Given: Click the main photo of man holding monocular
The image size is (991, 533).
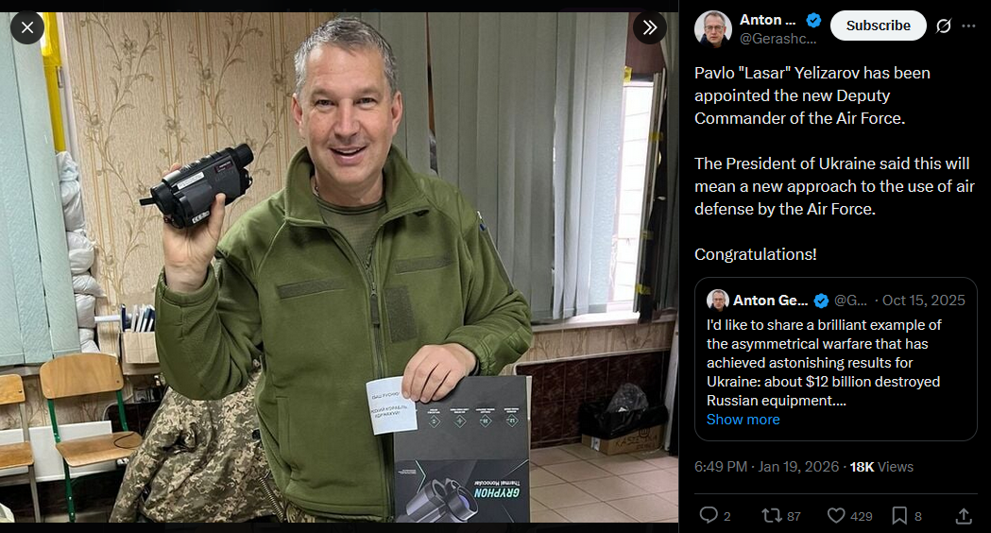Looking at the screenshot, I should (339, 266).
